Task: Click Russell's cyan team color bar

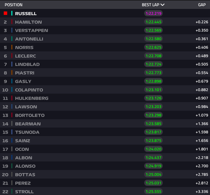Action: tap(12, 13)
